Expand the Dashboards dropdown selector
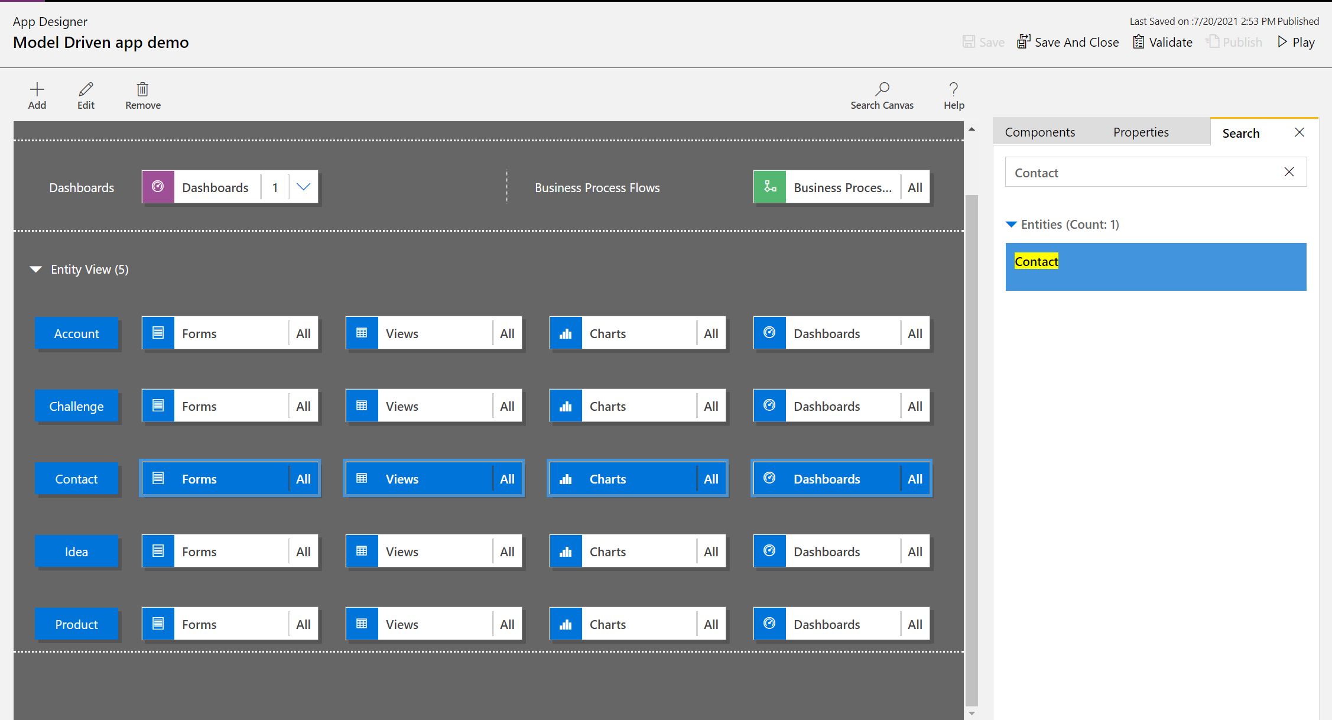1332x720 pixels. (x=303, y=186)
